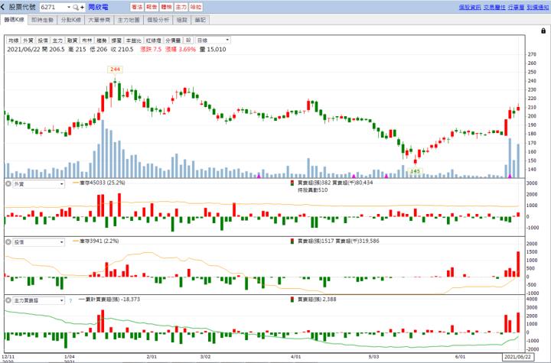Click the 244 high price marker

116,70
